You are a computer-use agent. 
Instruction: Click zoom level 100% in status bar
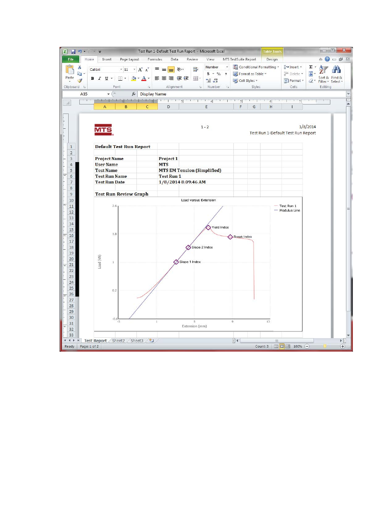click(298, 346)
